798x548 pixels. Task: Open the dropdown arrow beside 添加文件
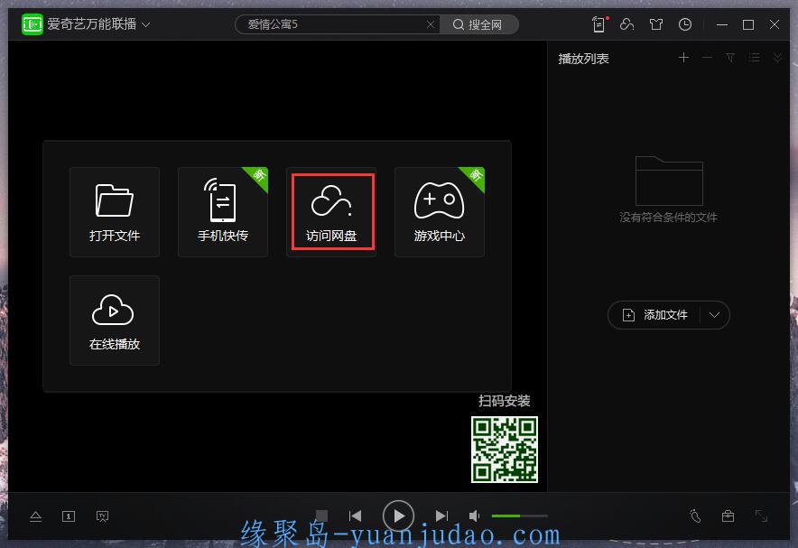715,315
